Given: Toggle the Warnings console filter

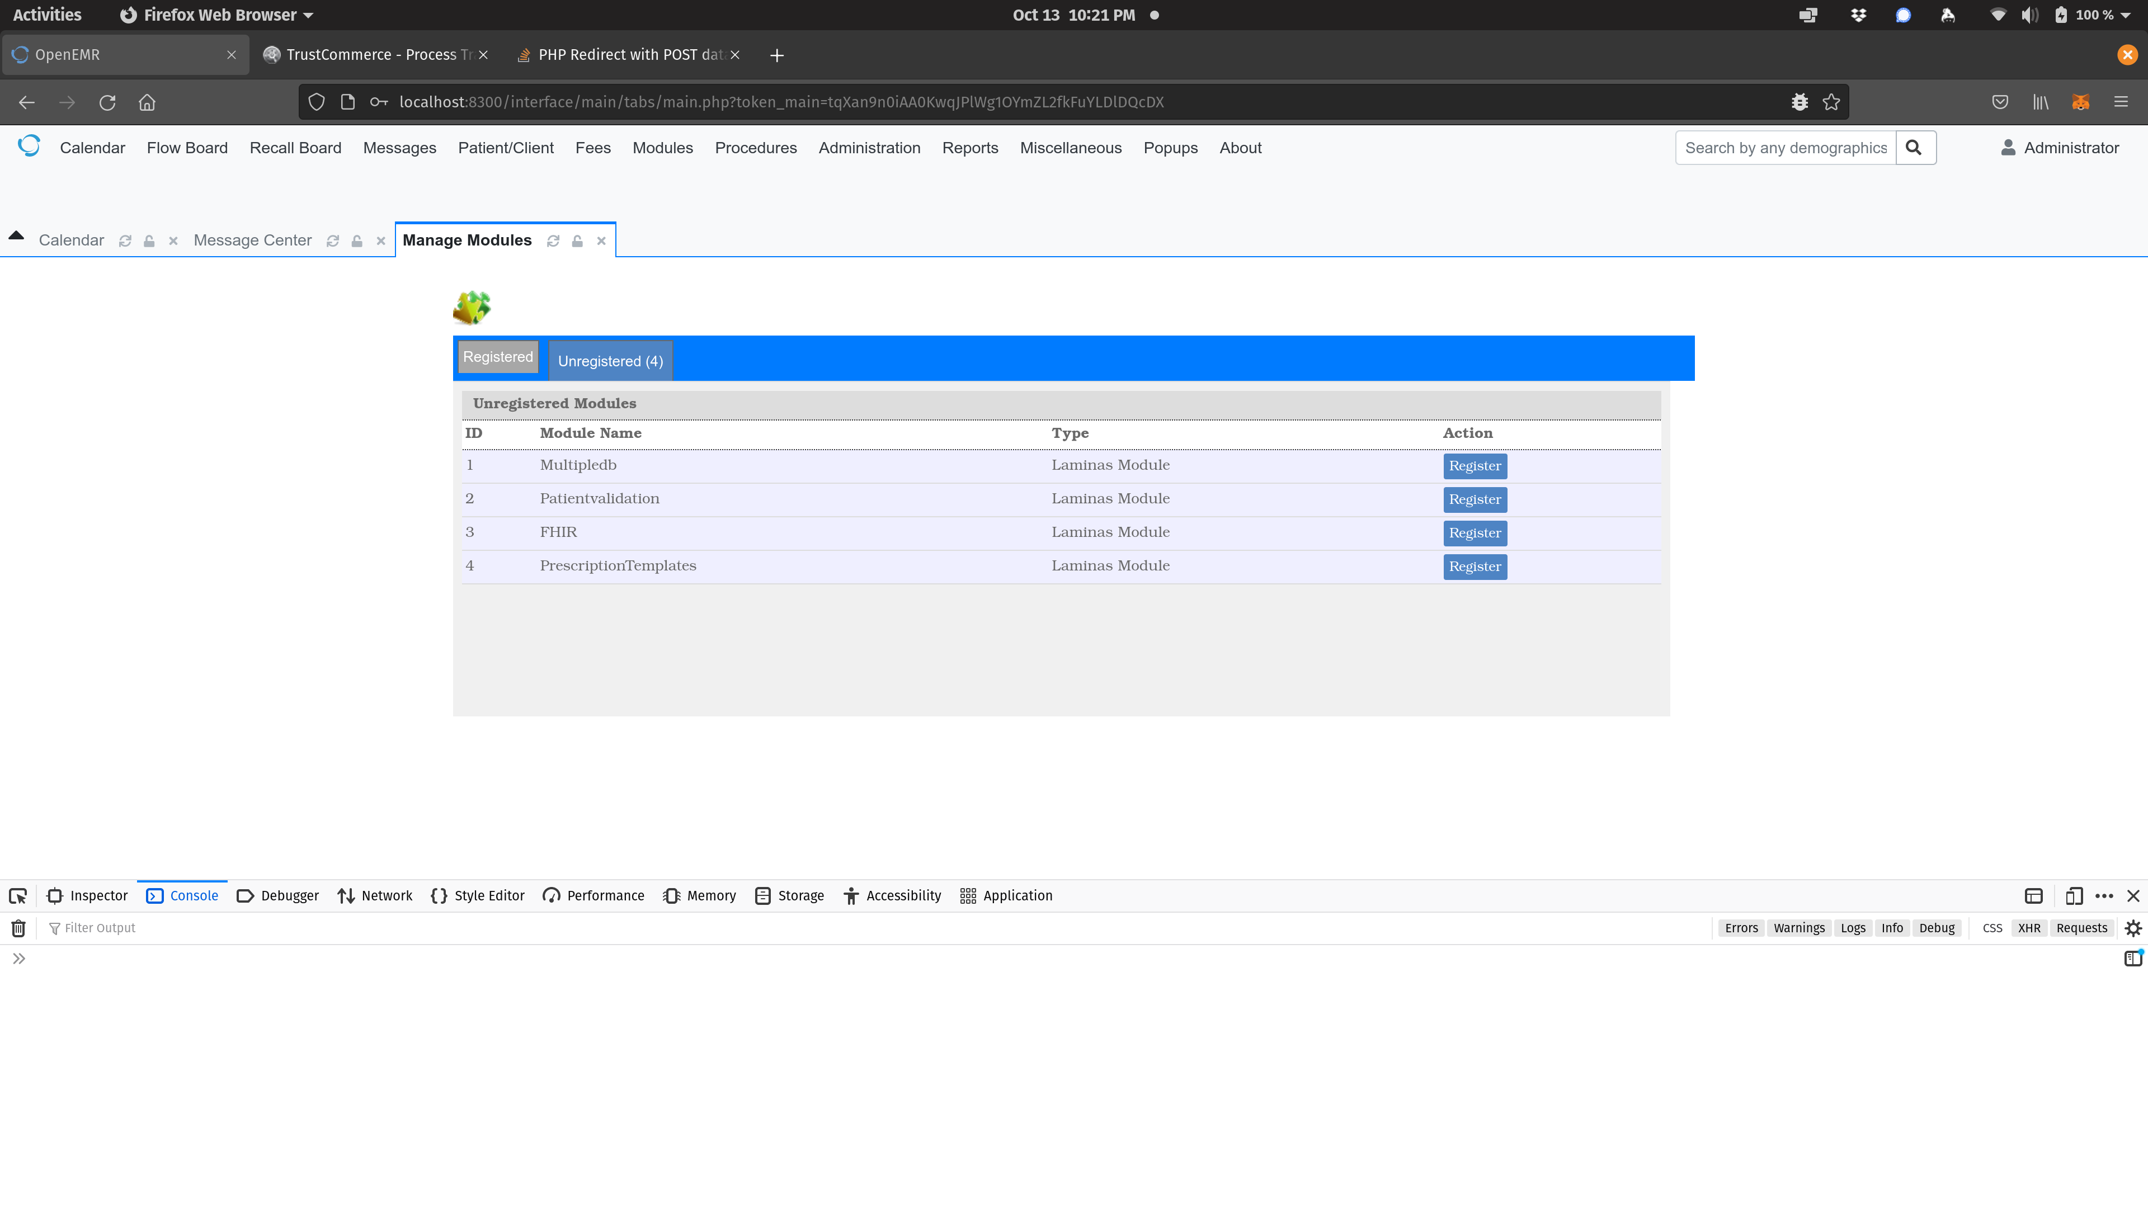Looking at the screenshot, I should [1798, 928].
